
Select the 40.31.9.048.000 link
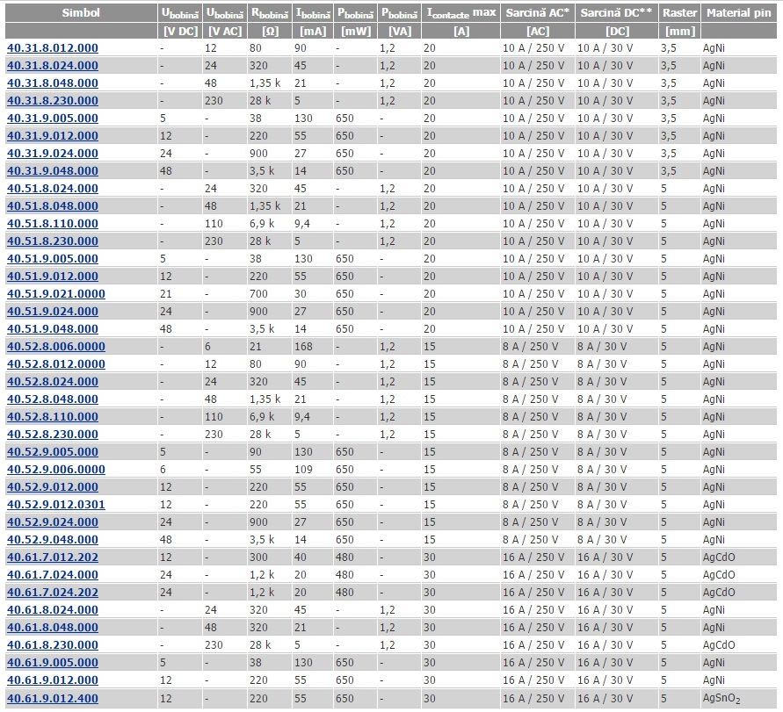[53, 171]
